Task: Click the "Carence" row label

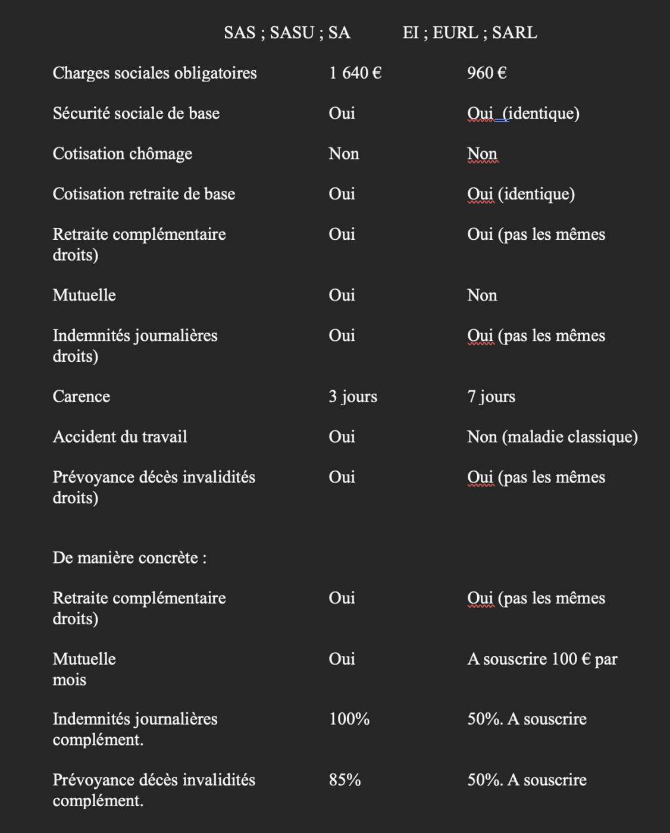Action: click(x=82, y=397)
